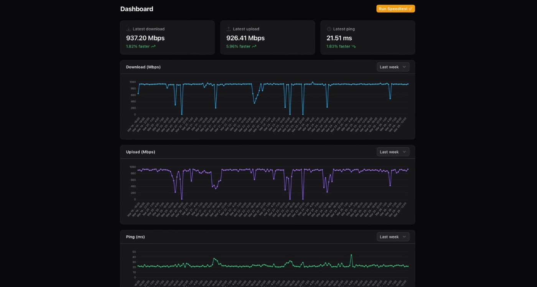Click the 5.96% faster text
This screenshot has width=537, height=287.
[x=238, y=46]
